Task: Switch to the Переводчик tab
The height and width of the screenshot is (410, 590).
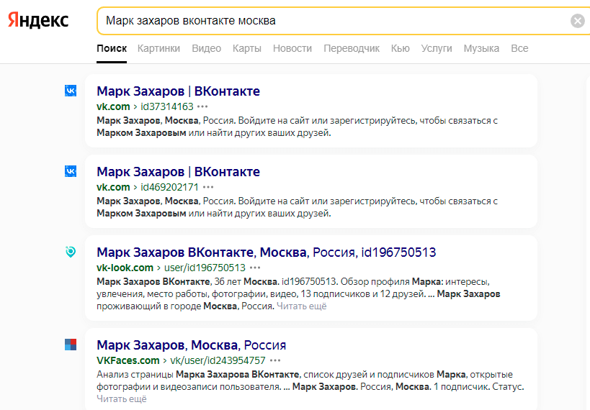Action: coord(352,48)
